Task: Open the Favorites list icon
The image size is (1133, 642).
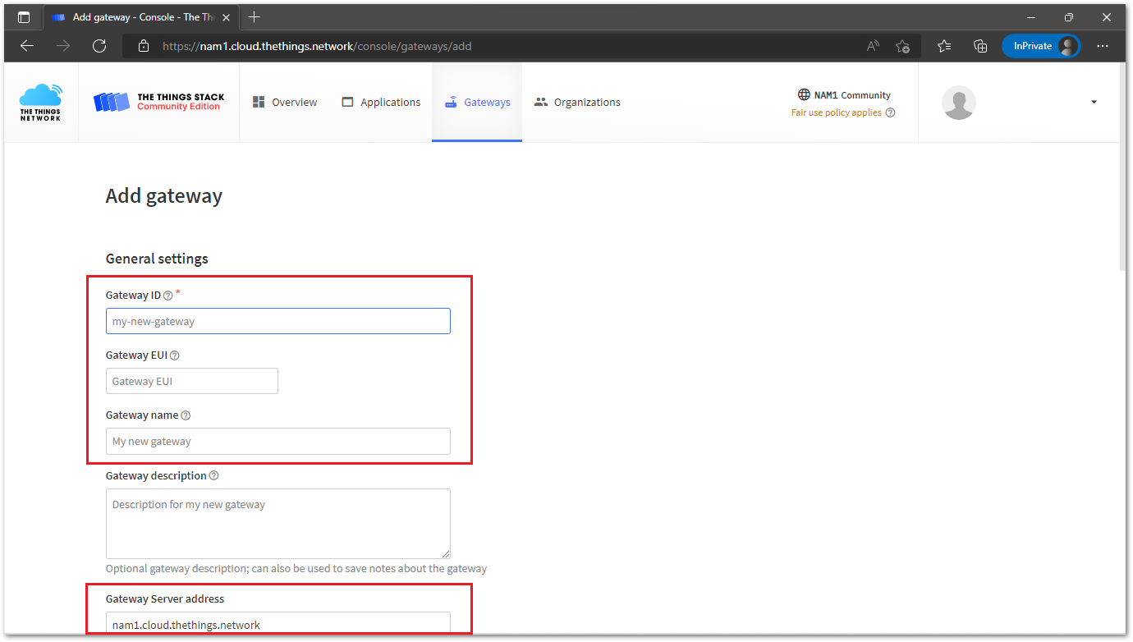Action: click(x=944, y=46)
